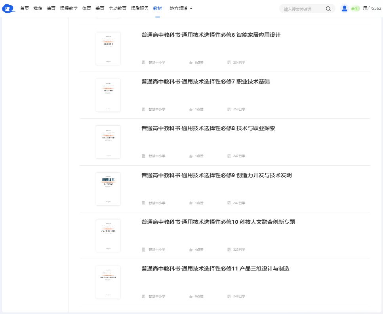Click publisher icon beside 智慧中小学 for 技术与职业探索
This screenshot has height=314, width=383.
144,156
